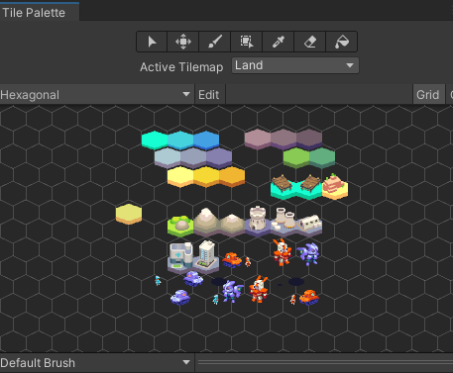The height and width of the screenshot is (373, 453).
Task: Select the orange tank beside the skyscraper
Action: [232, 260]
